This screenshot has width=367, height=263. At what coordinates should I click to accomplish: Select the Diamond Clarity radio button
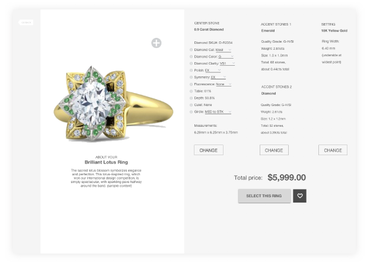[191, 63]
